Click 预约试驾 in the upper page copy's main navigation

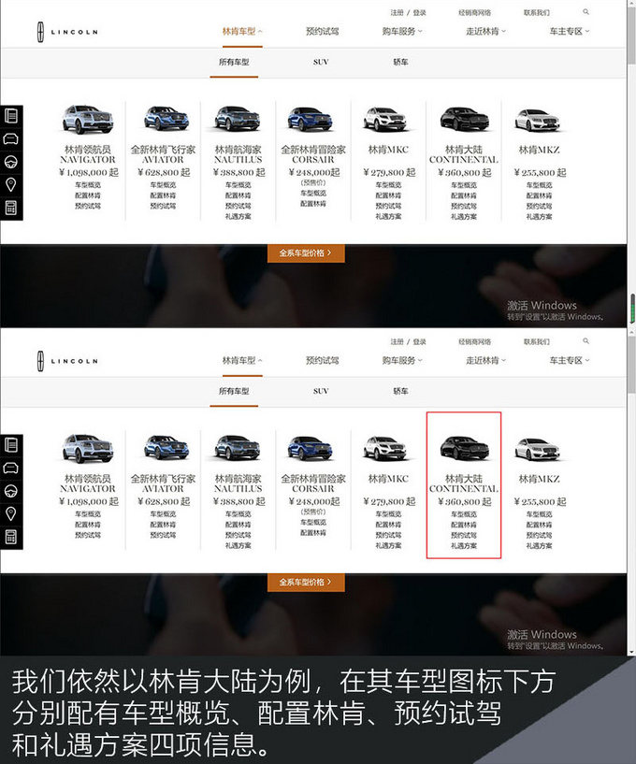pyautogui.click(x=322, y=31)
